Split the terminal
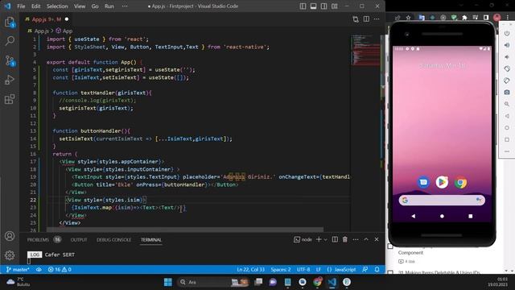The height and width of the screenshot is (290, 515). coord(335,239)
